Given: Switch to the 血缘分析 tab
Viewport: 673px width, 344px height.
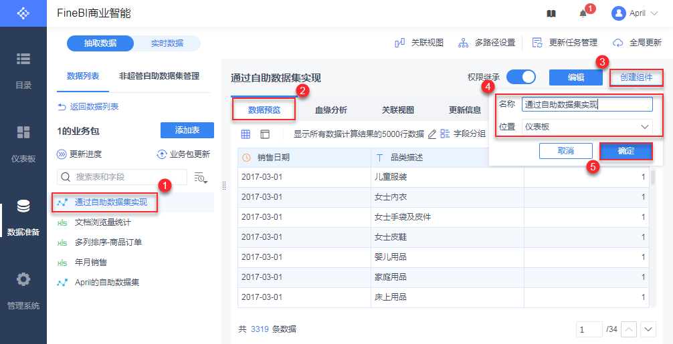Looking at the screenshot, I should click(x=331, y=110).
